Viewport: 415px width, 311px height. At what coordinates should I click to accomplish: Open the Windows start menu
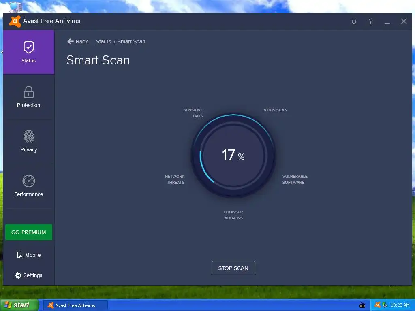click(x=19, y=305)
